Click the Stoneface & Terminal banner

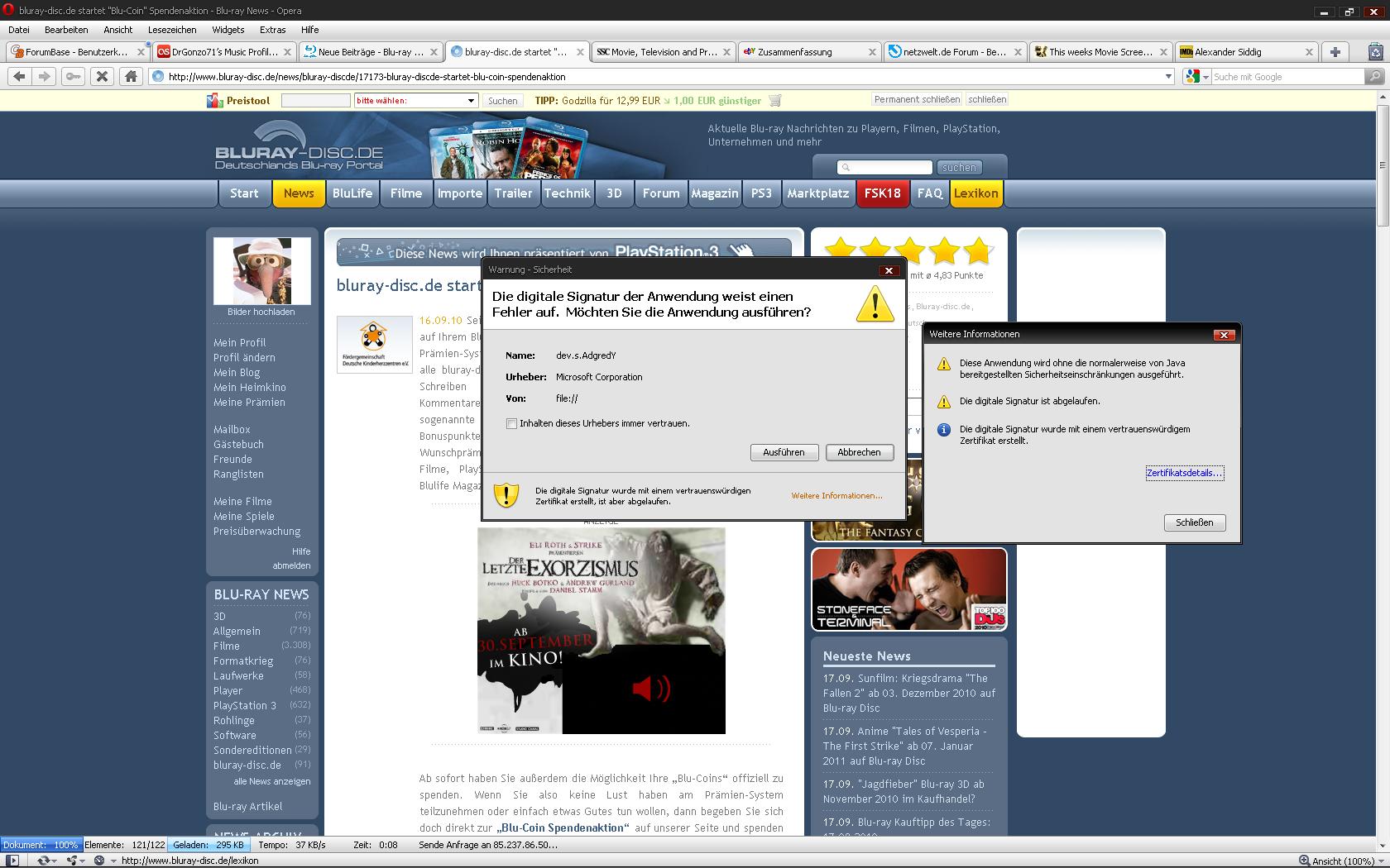[x=909, y=589]
